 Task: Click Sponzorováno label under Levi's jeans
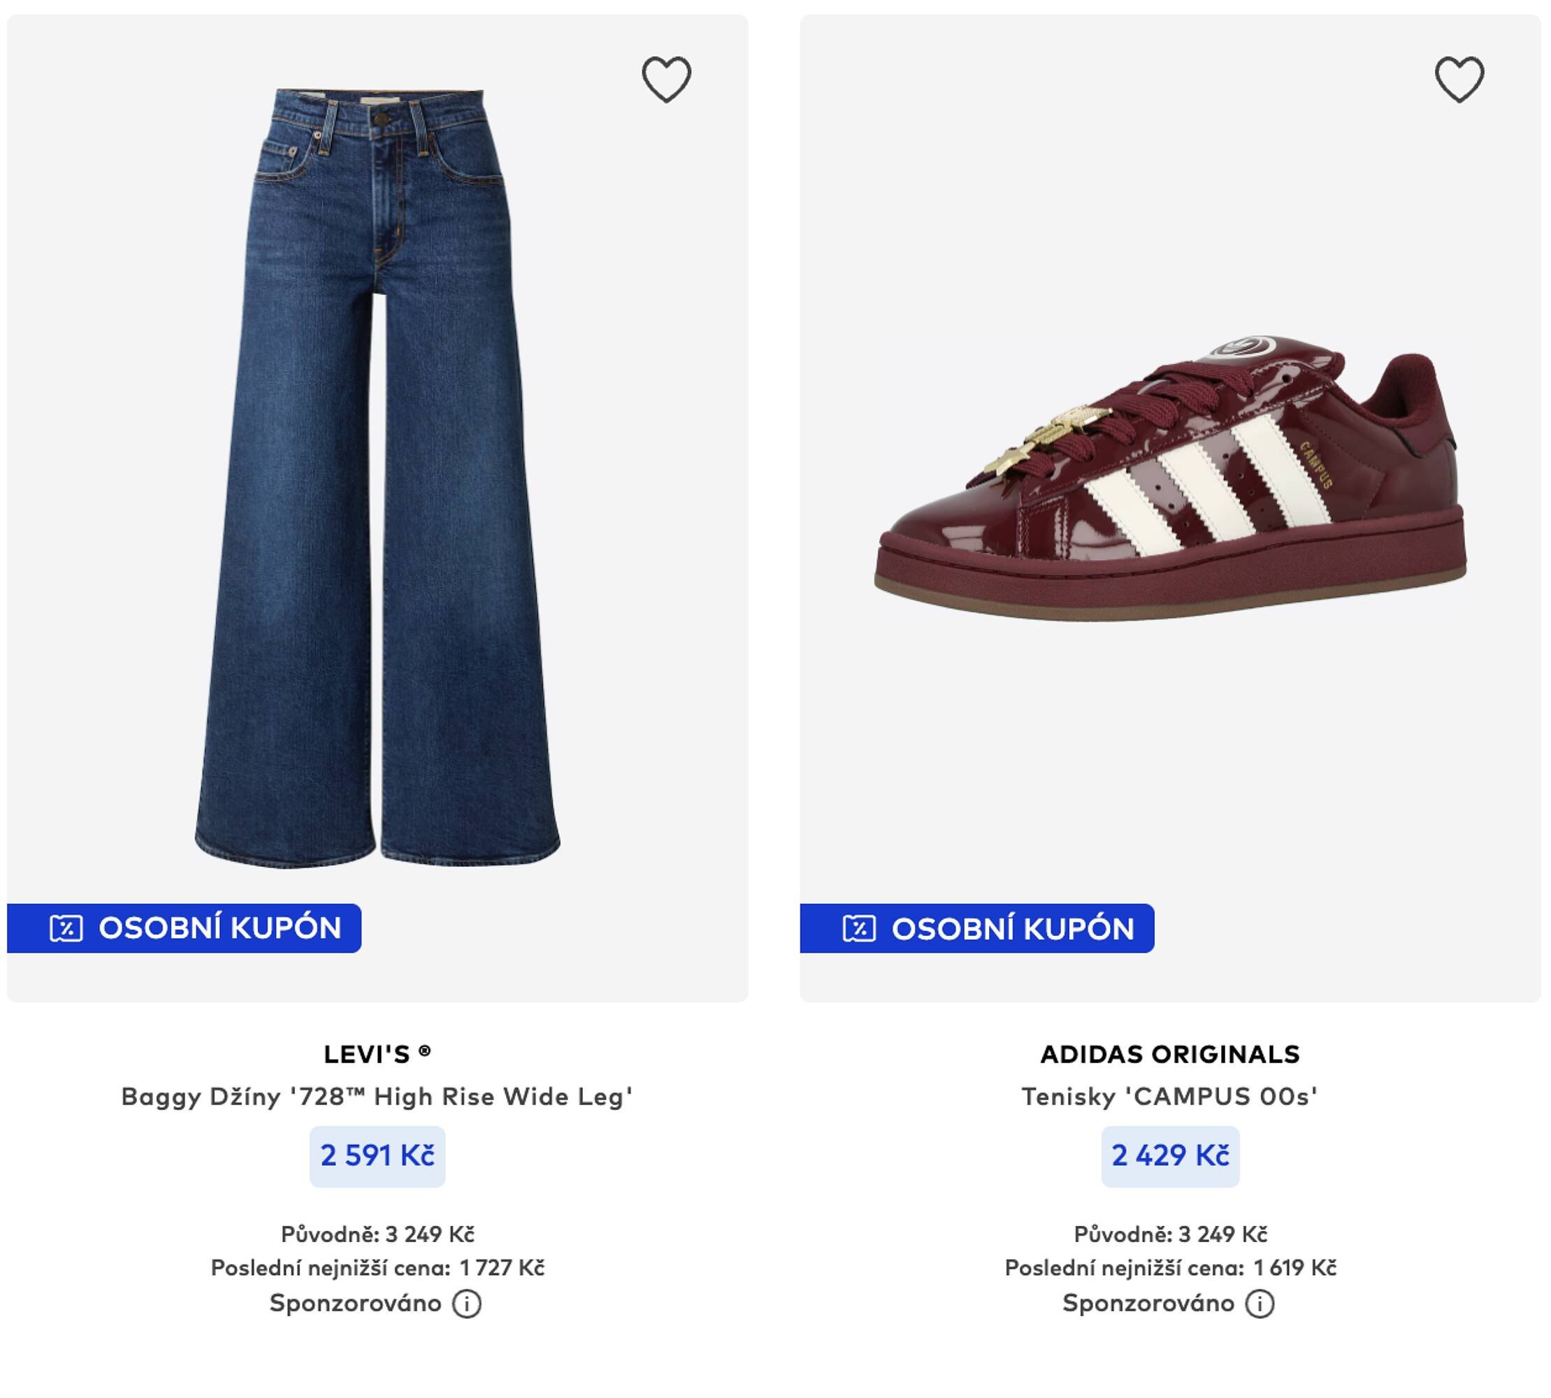point(356,1303)
